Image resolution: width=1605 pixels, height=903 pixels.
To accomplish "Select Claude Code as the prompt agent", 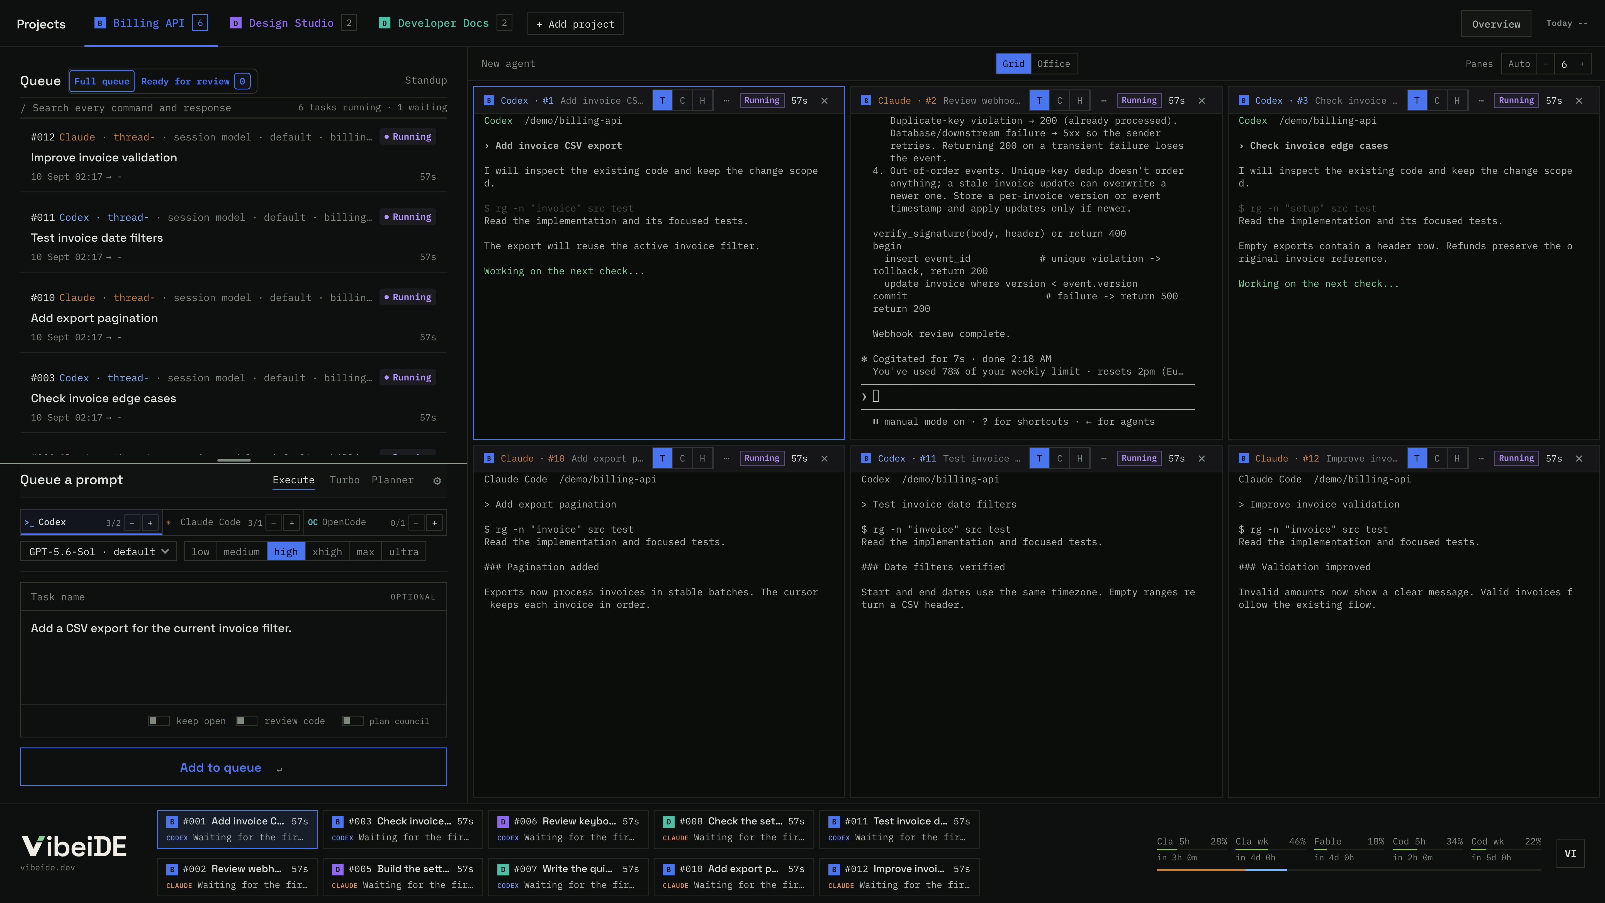I will pos(233,522).
